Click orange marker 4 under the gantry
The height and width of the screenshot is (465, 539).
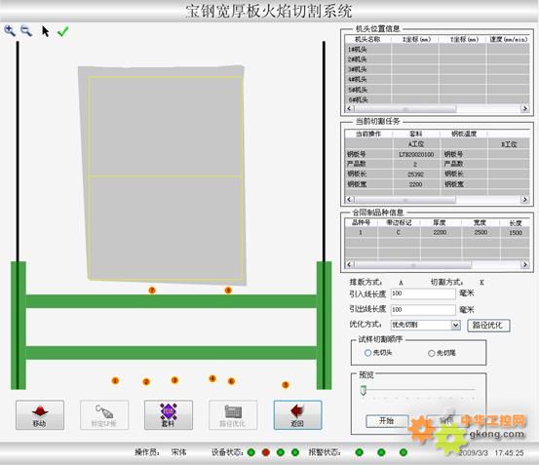click(x=212, y=379)
